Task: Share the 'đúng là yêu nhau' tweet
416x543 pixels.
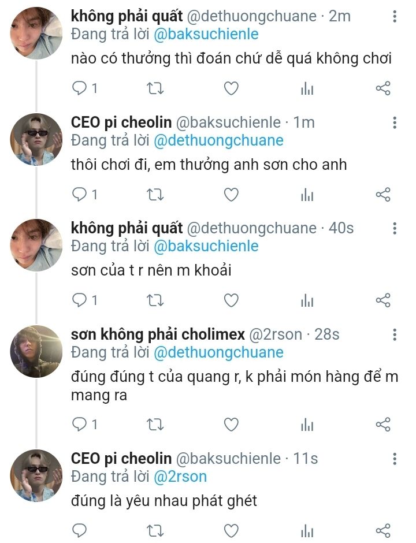Action: 383,530
